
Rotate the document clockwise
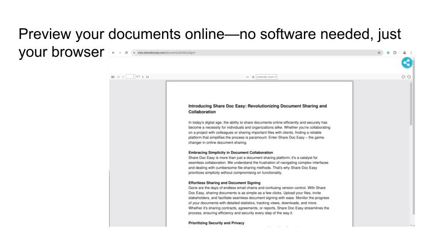pos(403,77)
